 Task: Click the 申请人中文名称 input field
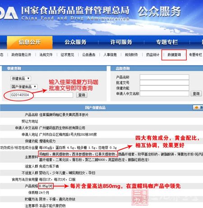(x=164, y=93)
